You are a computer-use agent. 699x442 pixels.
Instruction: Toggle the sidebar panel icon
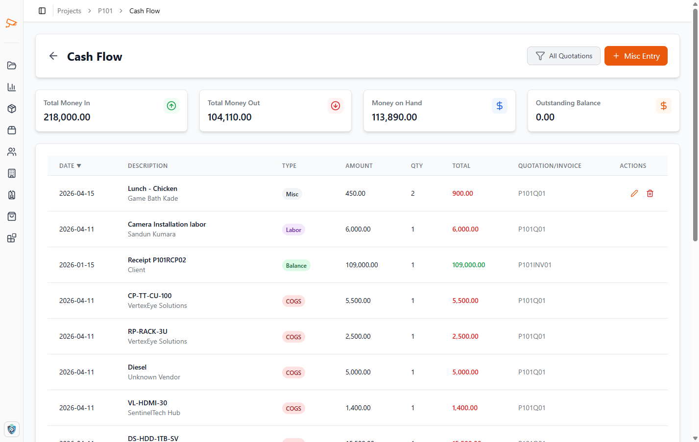42,11
